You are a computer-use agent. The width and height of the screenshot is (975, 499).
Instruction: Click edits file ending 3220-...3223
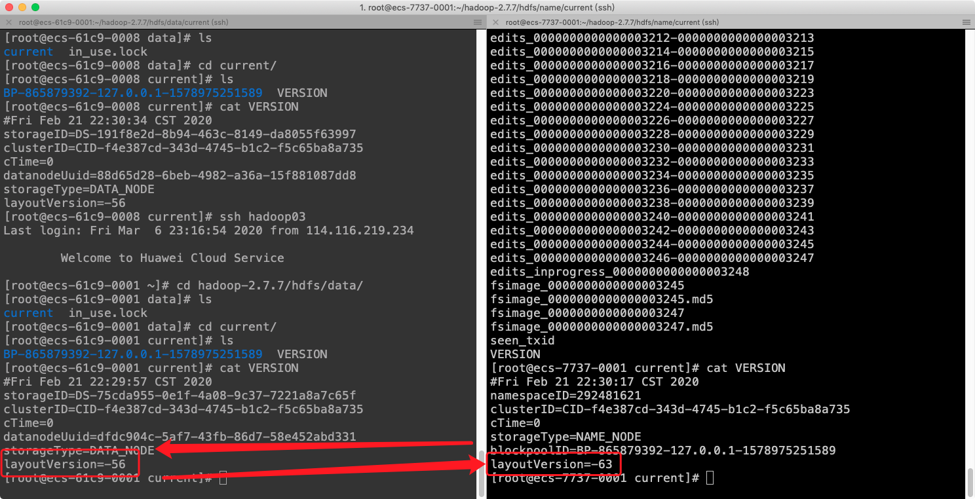coord(652,93)
